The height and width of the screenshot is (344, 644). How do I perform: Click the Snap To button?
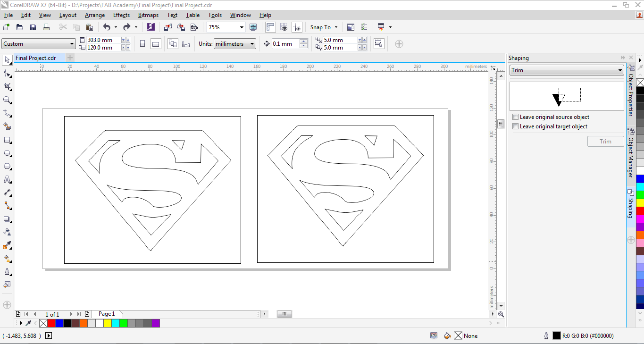(324, 27)
